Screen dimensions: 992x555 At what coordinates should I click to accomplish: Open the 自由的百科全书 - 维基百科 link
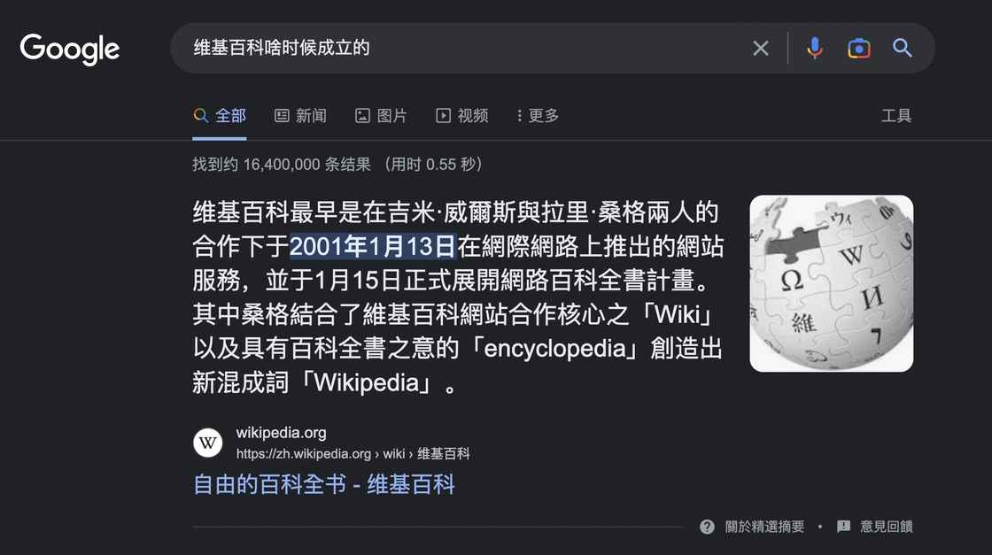(x=324, y=485)
